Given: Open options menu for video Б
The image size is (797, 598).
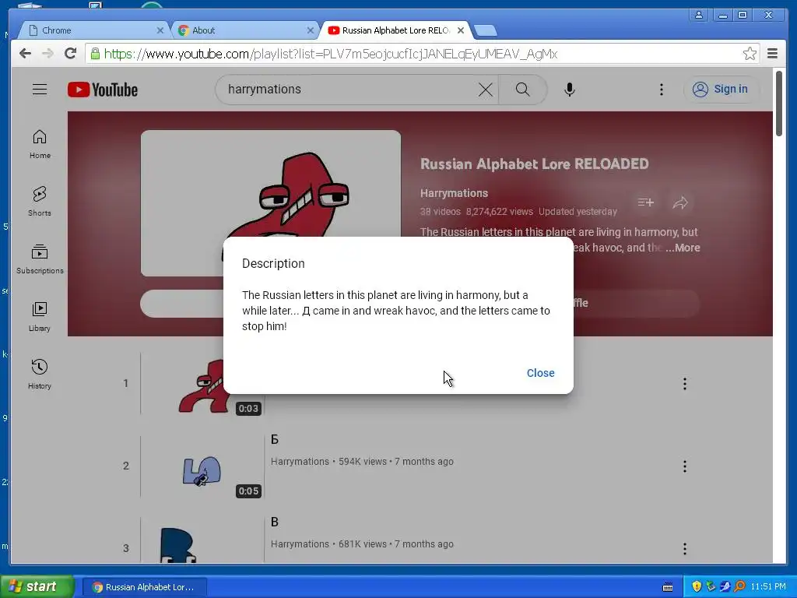Looking at the screenshot, I should [685, 466].
